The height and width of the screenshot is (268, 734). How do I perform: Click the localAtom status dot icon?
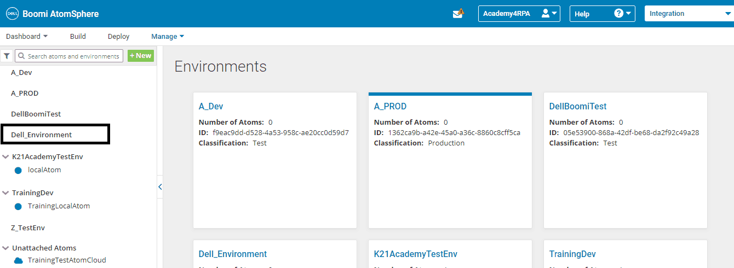18,170
